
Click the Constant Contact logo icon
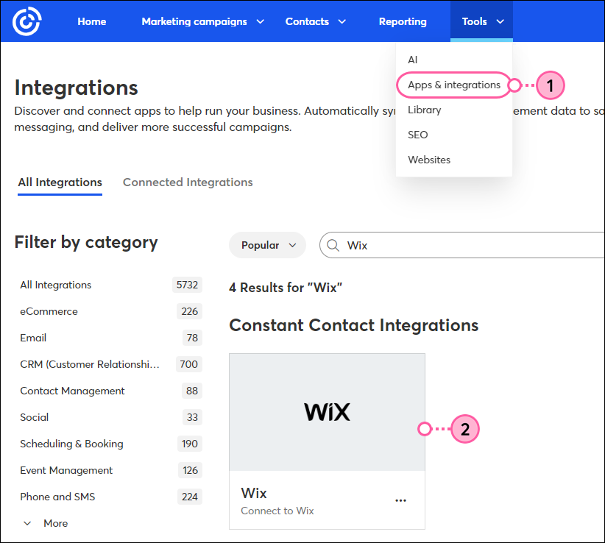[26, 21]
